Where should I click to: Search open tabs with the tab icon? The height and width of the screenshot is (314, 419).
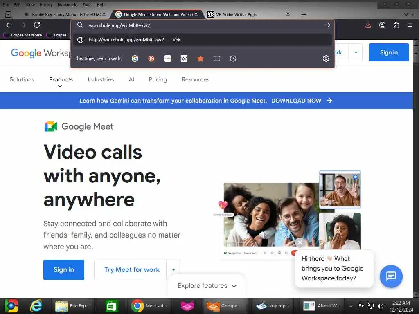(x=217, y=58)
